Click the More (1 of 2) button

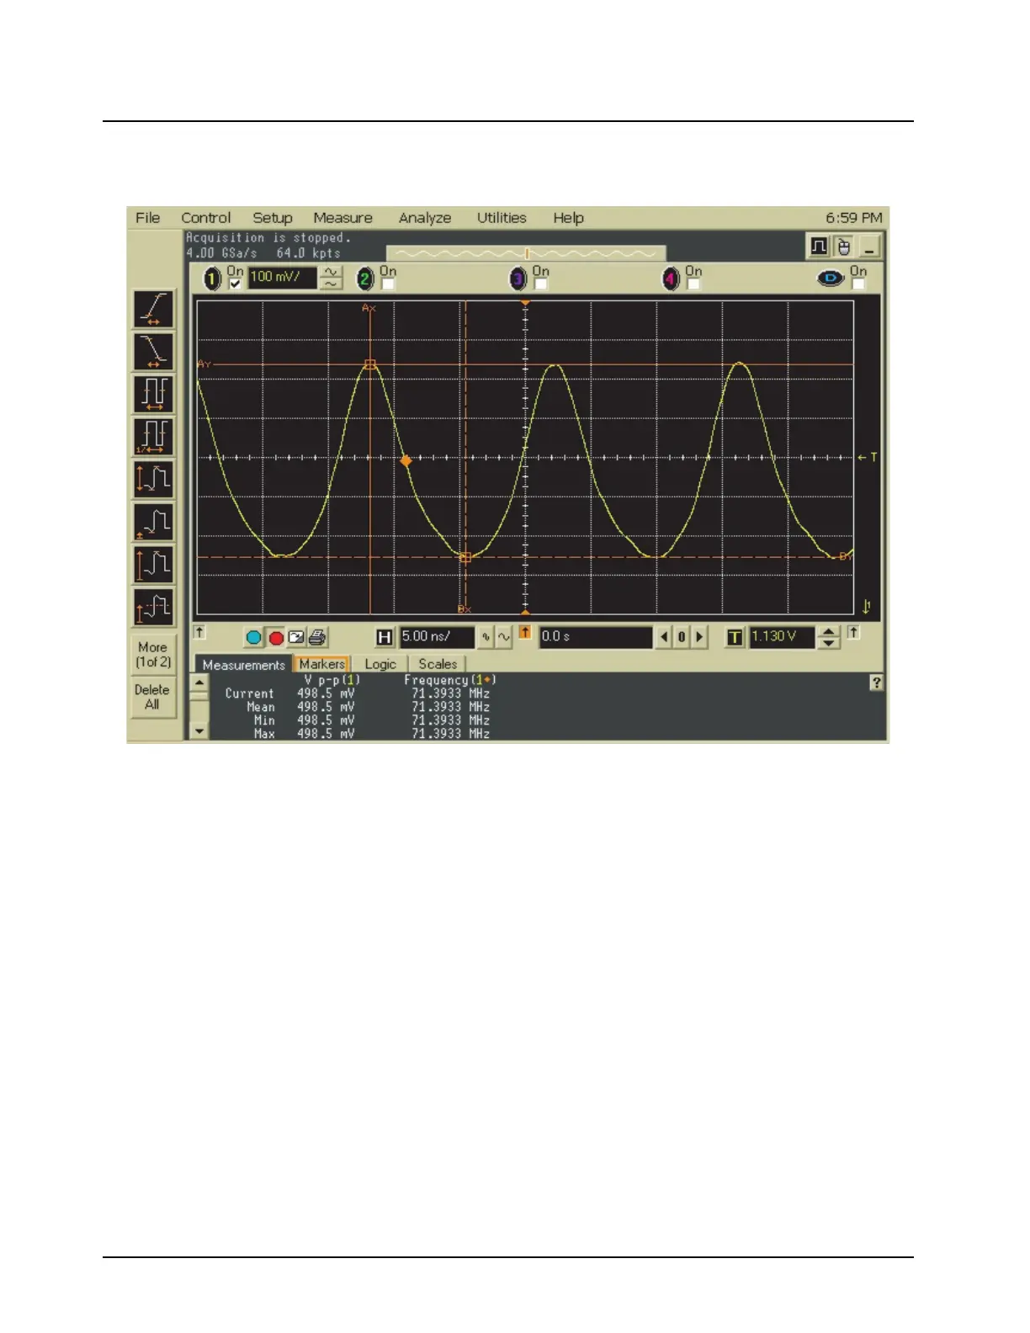pyautogui.click(x=153, y=655)
